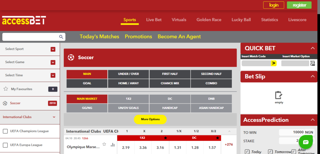Favourite the Olympique Marseille match star
This screenshot has width=320, height=154.
coord(104,144)
